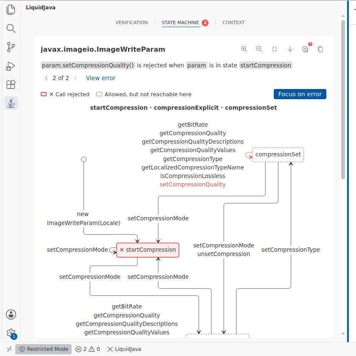Image resolution: width=356 pixels, height=356 pixels.
Task: Select the State Machine tab
Action: coord(180,22)
